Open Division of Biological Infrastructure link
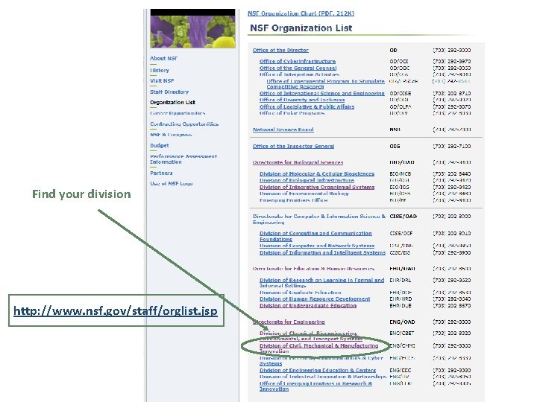The image size is (537, 402). point(307,180)
